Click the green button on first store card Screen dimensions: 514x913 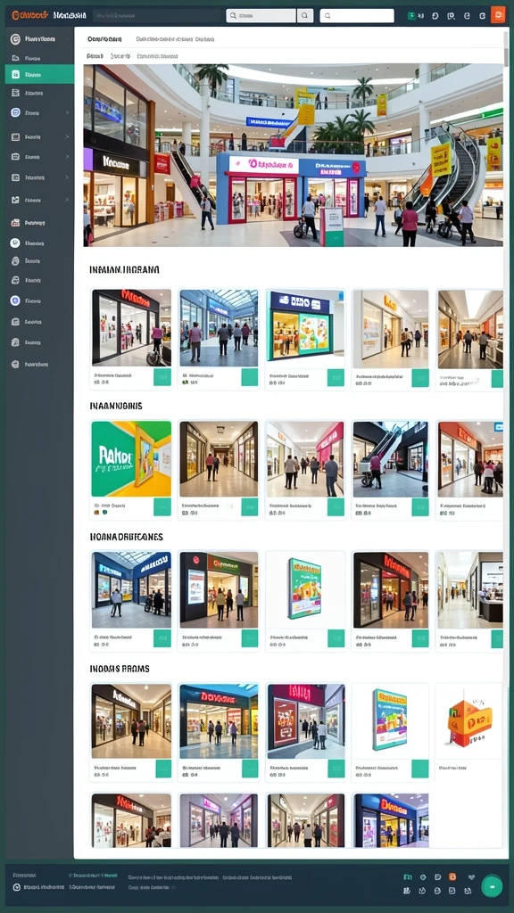point(162,377)
